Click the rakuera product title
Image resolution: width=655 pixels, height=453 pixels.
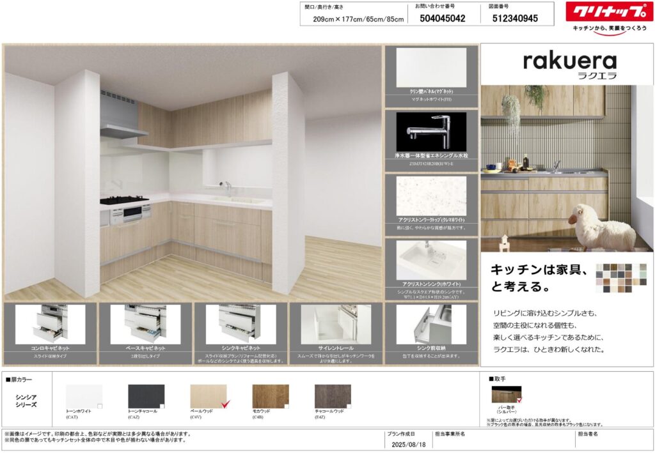click(569, 61)
